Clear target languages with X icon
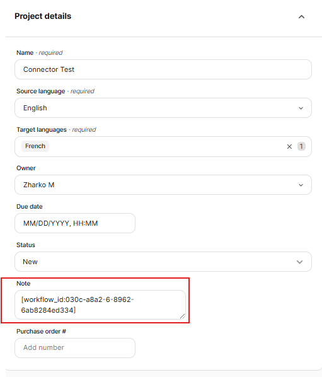The width and height of the screenshot is (322, 377). (289, 146)
